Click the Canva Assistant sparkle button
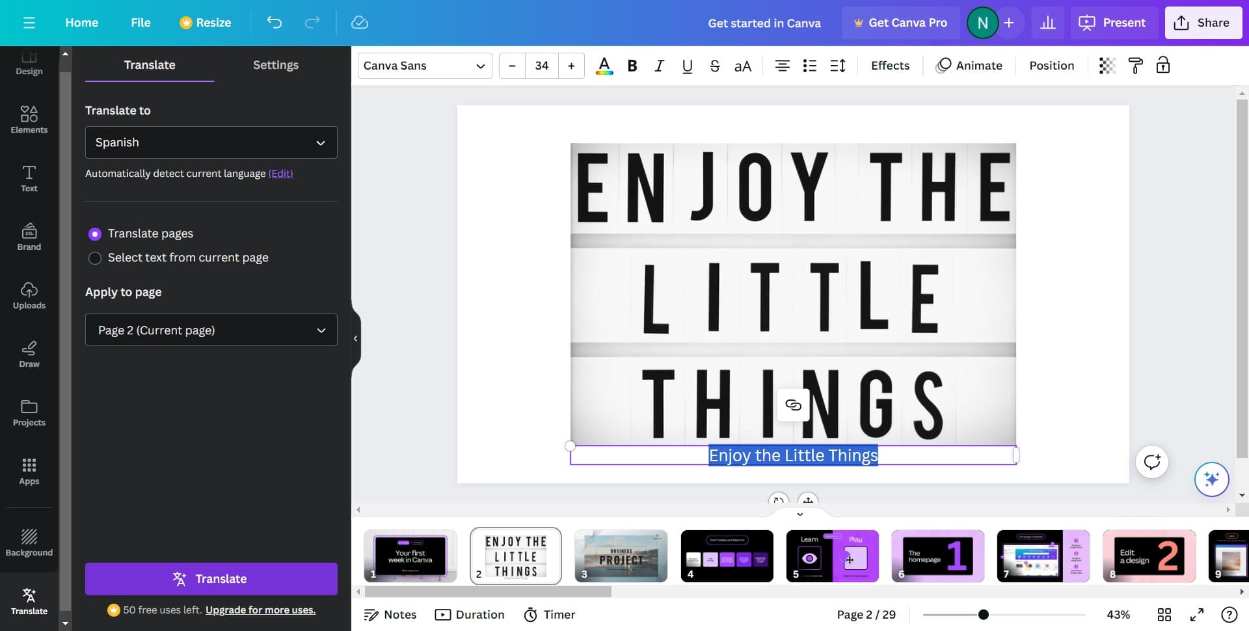 tap(1211, 479)
